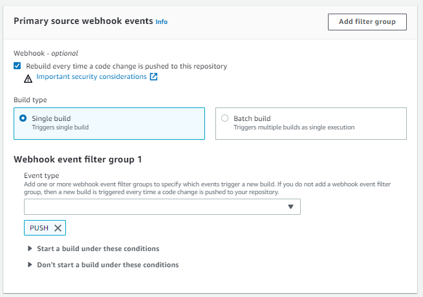Viewport: 423px width, 297px height.
Task: Click the external link icon beside security considerations
Action: pyautogui.click(x=153, y=77)
